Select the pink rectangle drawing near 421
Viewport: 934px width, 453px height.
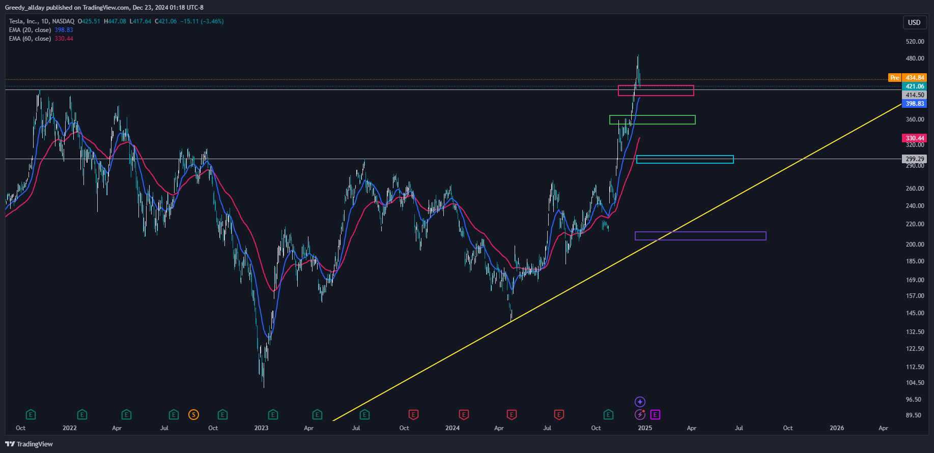656,90
